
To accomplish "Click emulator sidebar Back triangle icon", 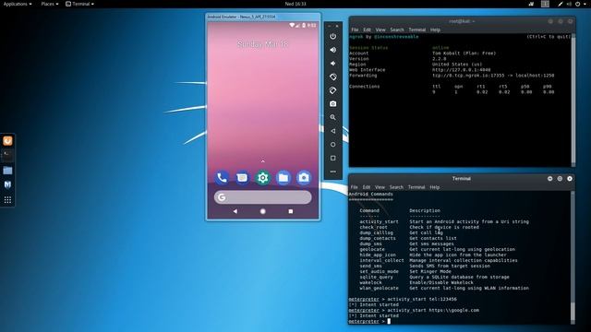I will (332, 131).
